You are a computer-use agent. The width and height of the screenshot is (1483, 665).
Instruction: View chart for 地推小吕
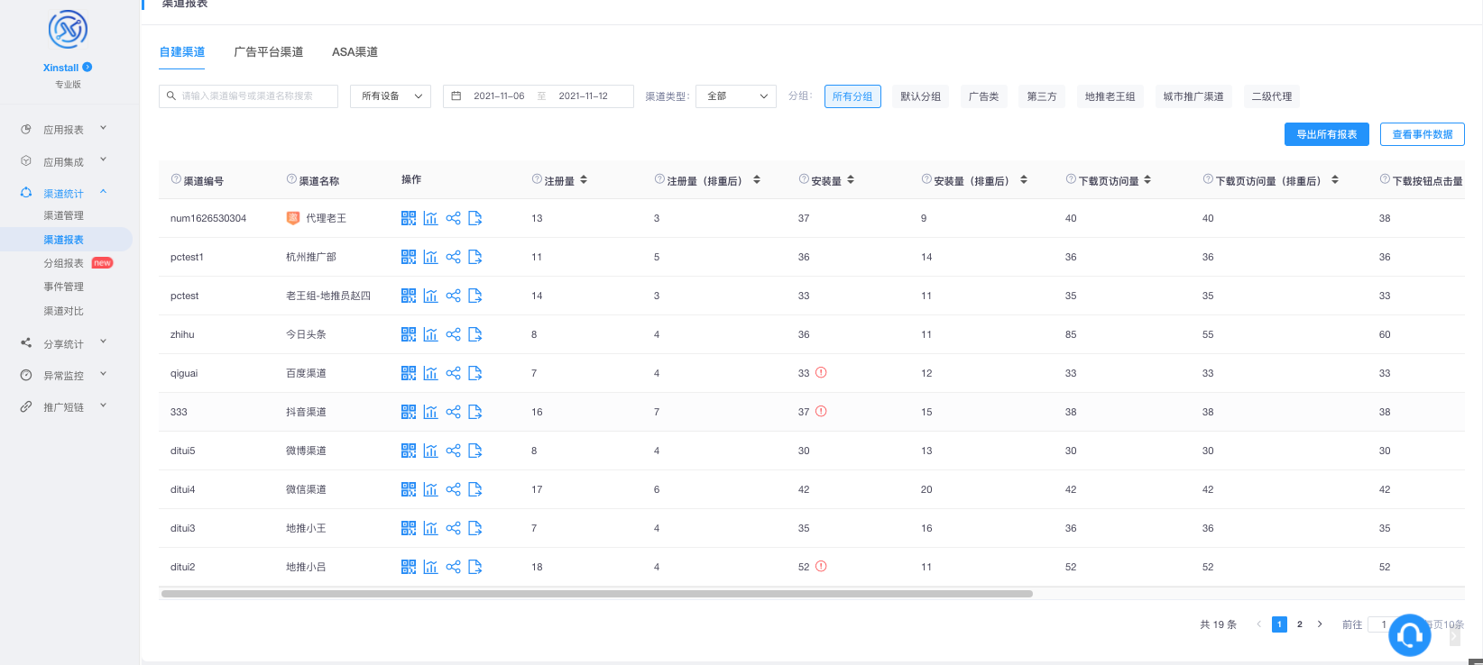tap(430, 567)
